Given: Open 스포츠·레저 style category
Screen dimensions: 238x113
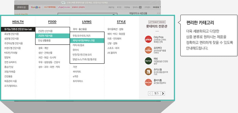Looking at the screenshot, I should pyautogui.click(x=113, y=48).
